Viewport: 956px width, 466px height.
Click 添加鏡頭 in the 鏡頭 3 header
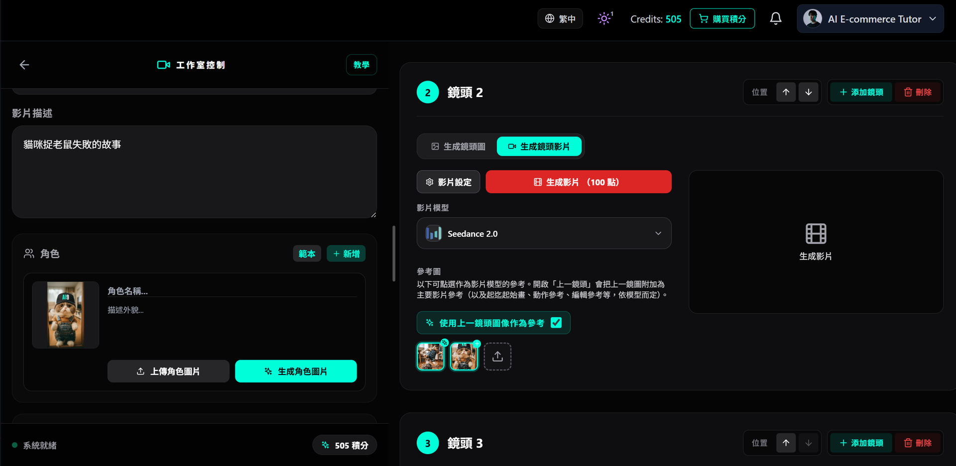862,443
